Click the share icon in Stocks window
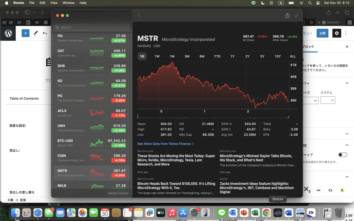This screenshot has height=221, width=354. point(287,16)
